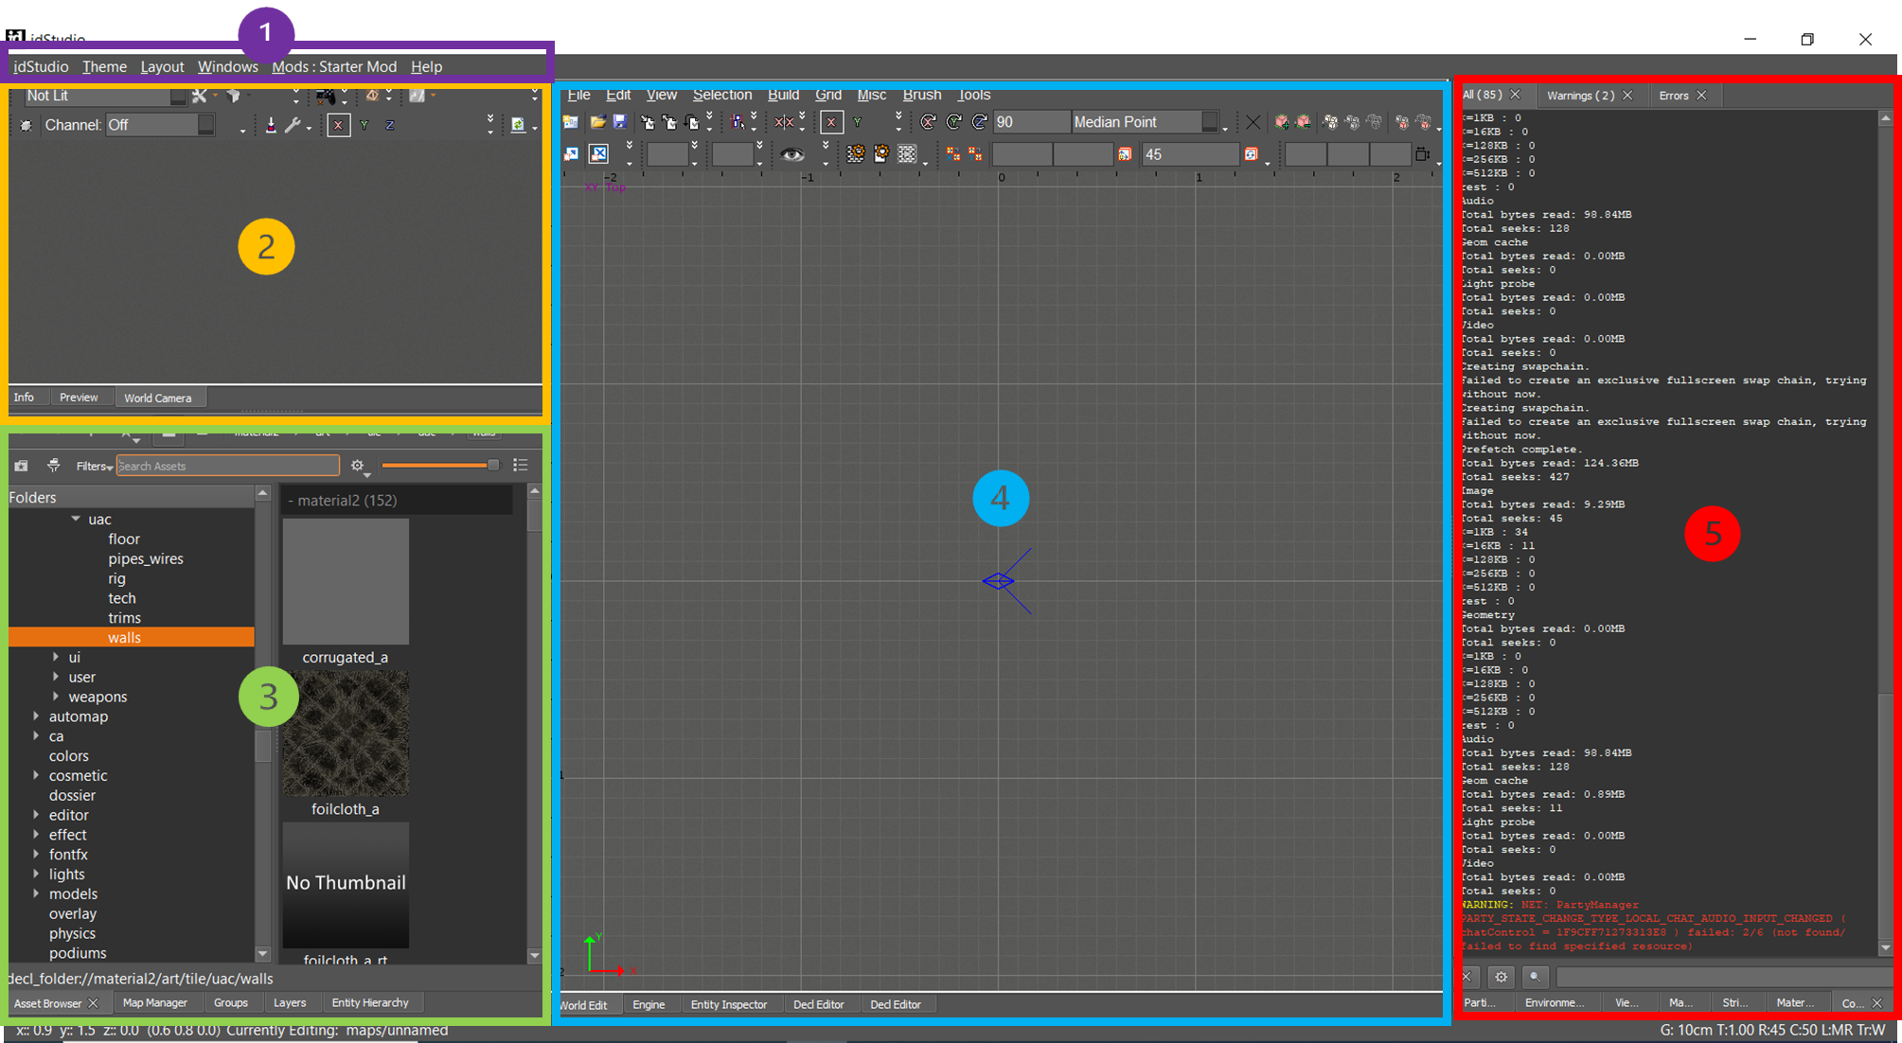Image resolution: width=1902 pixels, height=1043 pixels.
Task: Open the Not Lit render mode dropdown
Action: click(104, 96)
